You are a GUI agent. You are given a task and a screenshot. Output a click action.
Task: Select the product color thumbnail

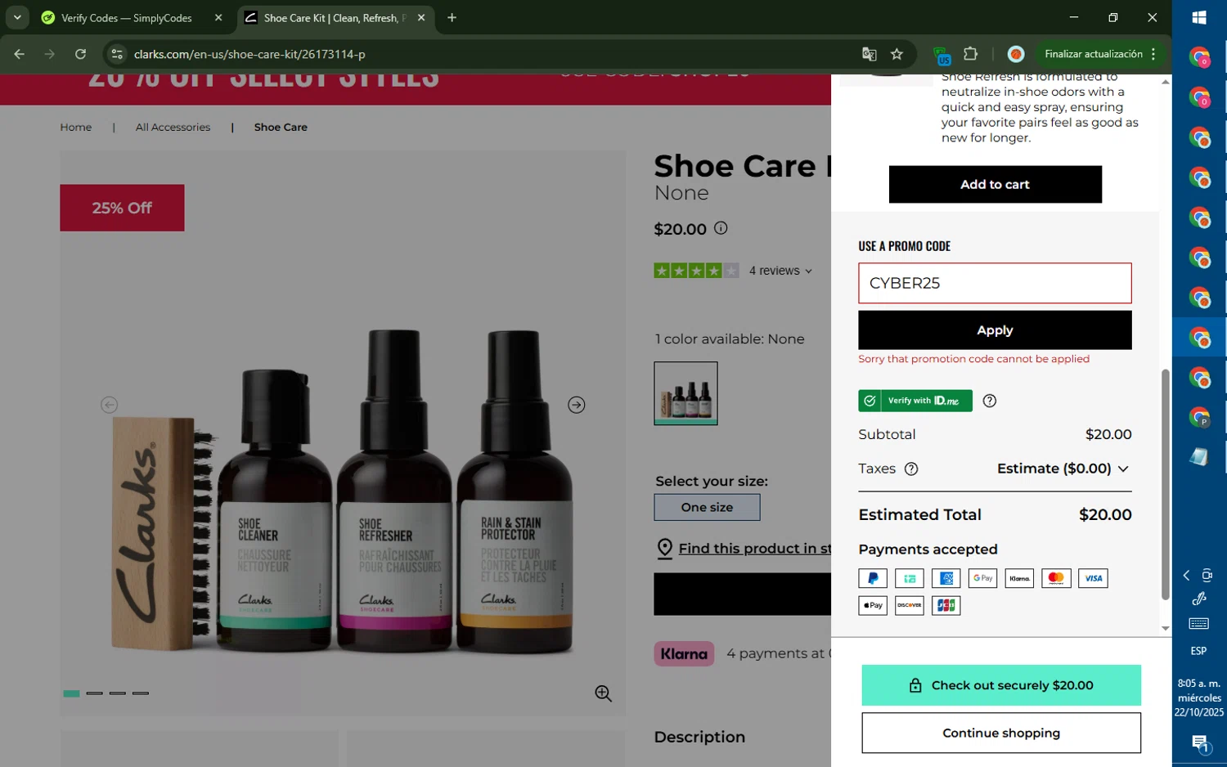click(685, 393)
